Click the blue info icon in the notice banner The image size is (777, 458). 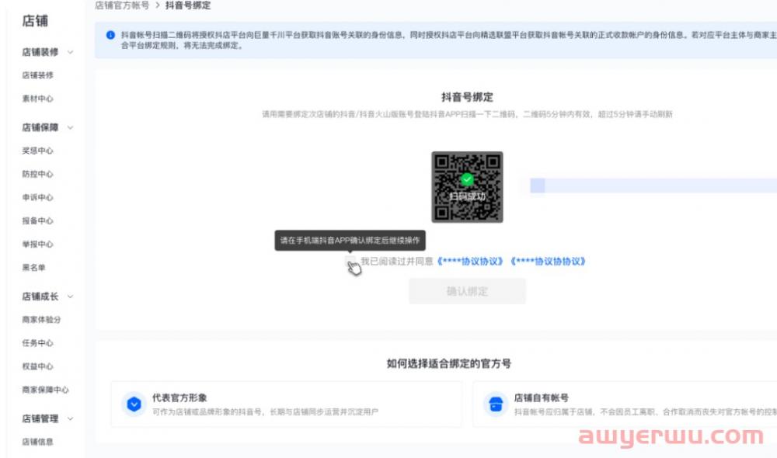click(110, 35)
